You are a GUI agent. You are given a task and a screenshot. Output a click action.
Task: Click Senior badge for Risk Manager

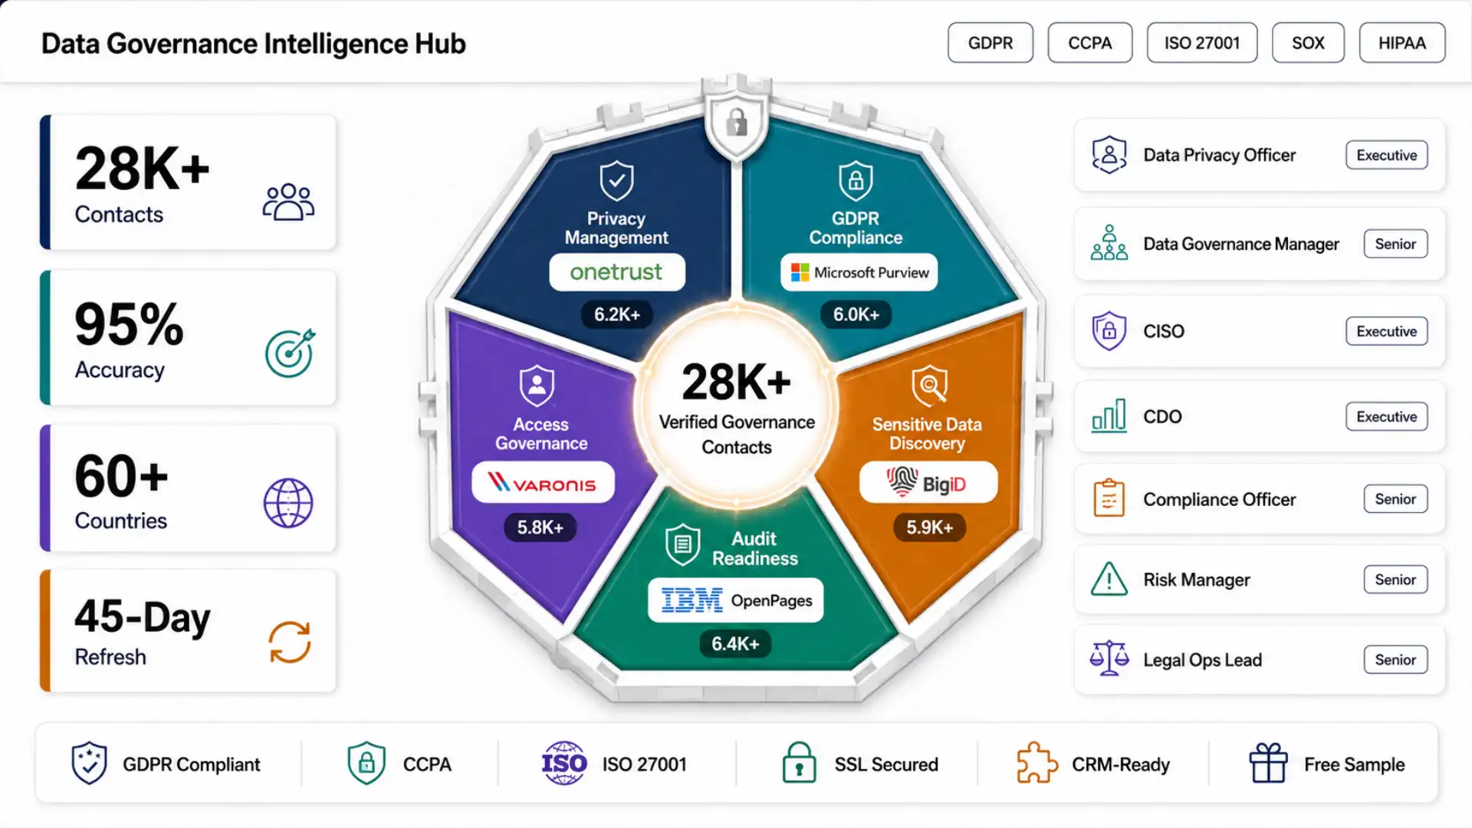click(x=1395, y=580)
